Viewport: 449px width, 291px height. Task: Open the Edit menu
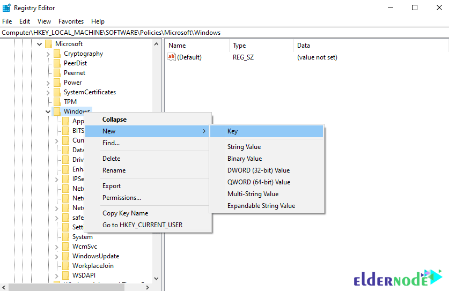tap(25, 21)
